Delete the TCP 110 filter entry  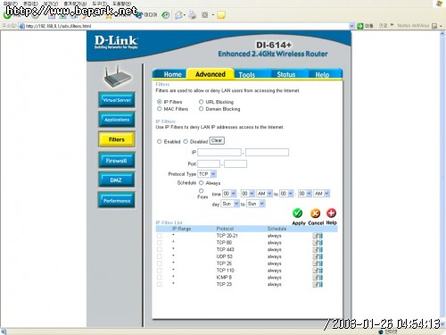[x=320, y=271]
